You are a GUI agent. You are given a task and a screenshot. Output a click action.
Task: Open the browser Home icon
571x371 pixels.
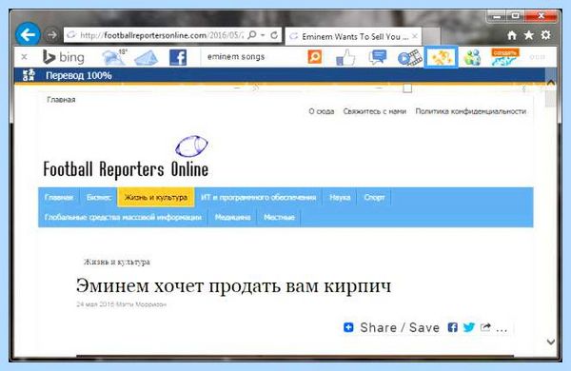click(512, 35)
